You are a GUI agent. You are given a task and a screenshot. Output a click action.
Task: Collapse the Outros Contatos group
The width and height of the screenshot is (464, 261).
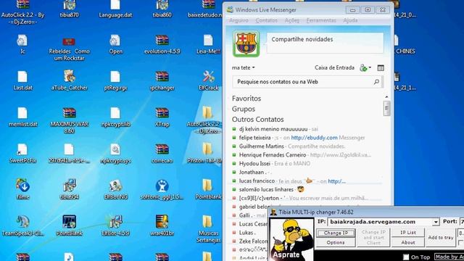(258, 119)
